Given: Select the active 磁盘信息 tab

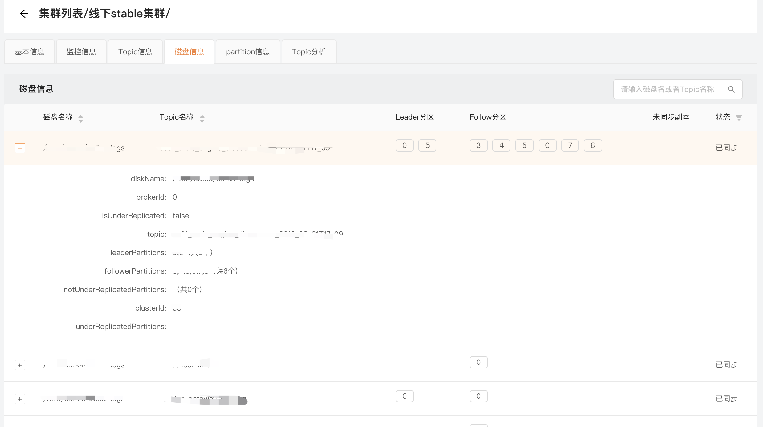Looking at the screenshot, I should [x=189, y=52].
